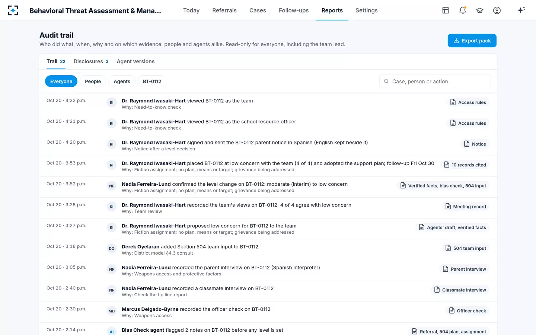The image size is (536, 335).
Task: Filter the trail by Everyone
Action: pos(61,81)
